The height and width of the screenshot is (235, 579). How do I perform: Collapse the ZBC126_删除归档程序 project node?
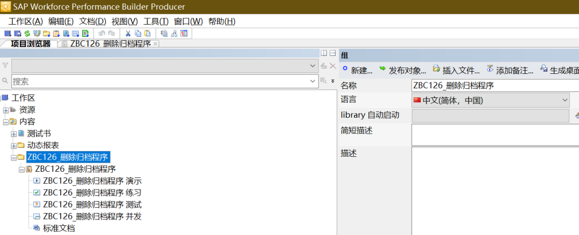click(x=22, y=170)
